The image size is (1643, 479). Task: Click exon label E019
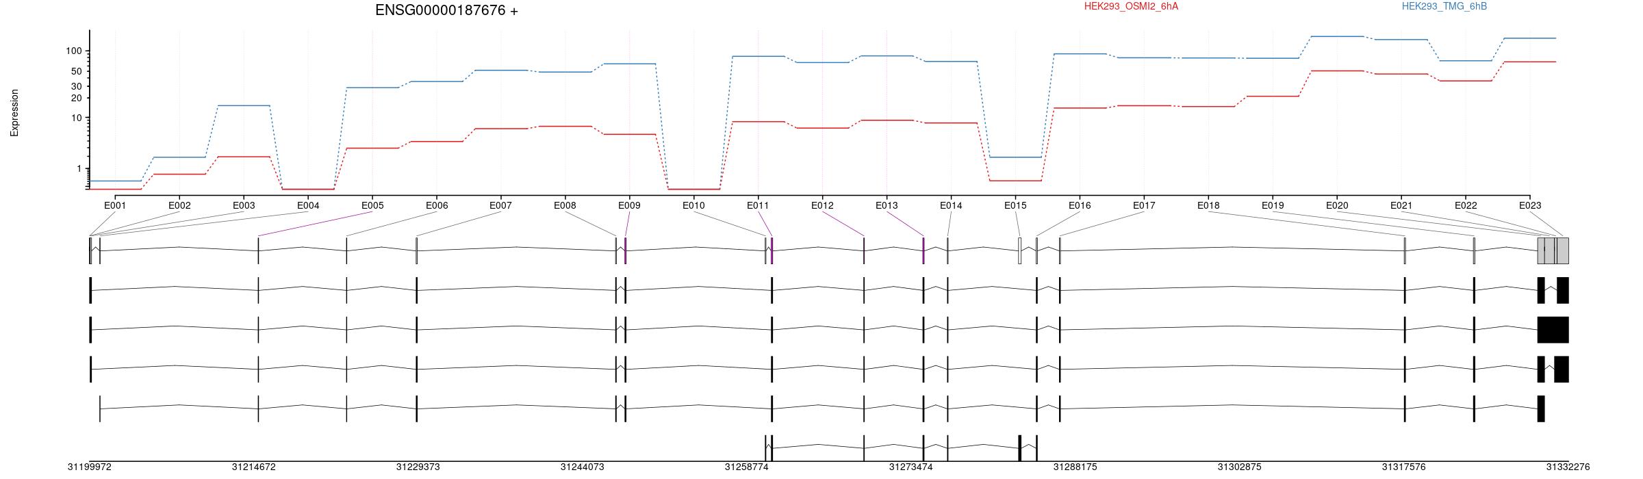click(x=1273, y=205)
